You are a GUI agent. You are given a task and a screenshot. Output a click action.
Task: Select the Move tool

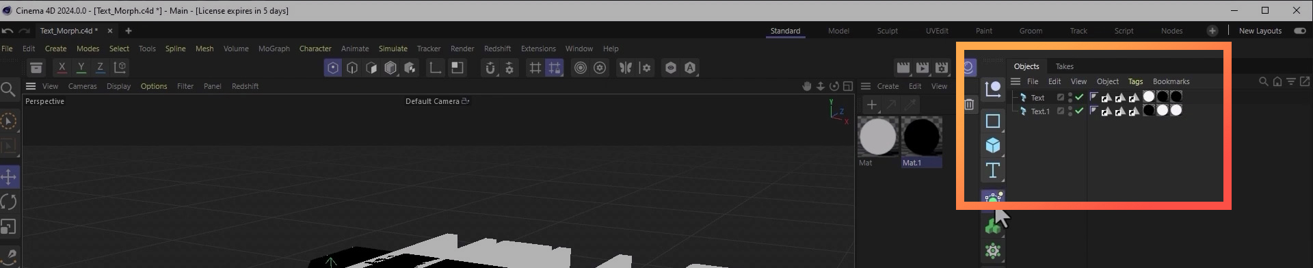click(9, 177)
